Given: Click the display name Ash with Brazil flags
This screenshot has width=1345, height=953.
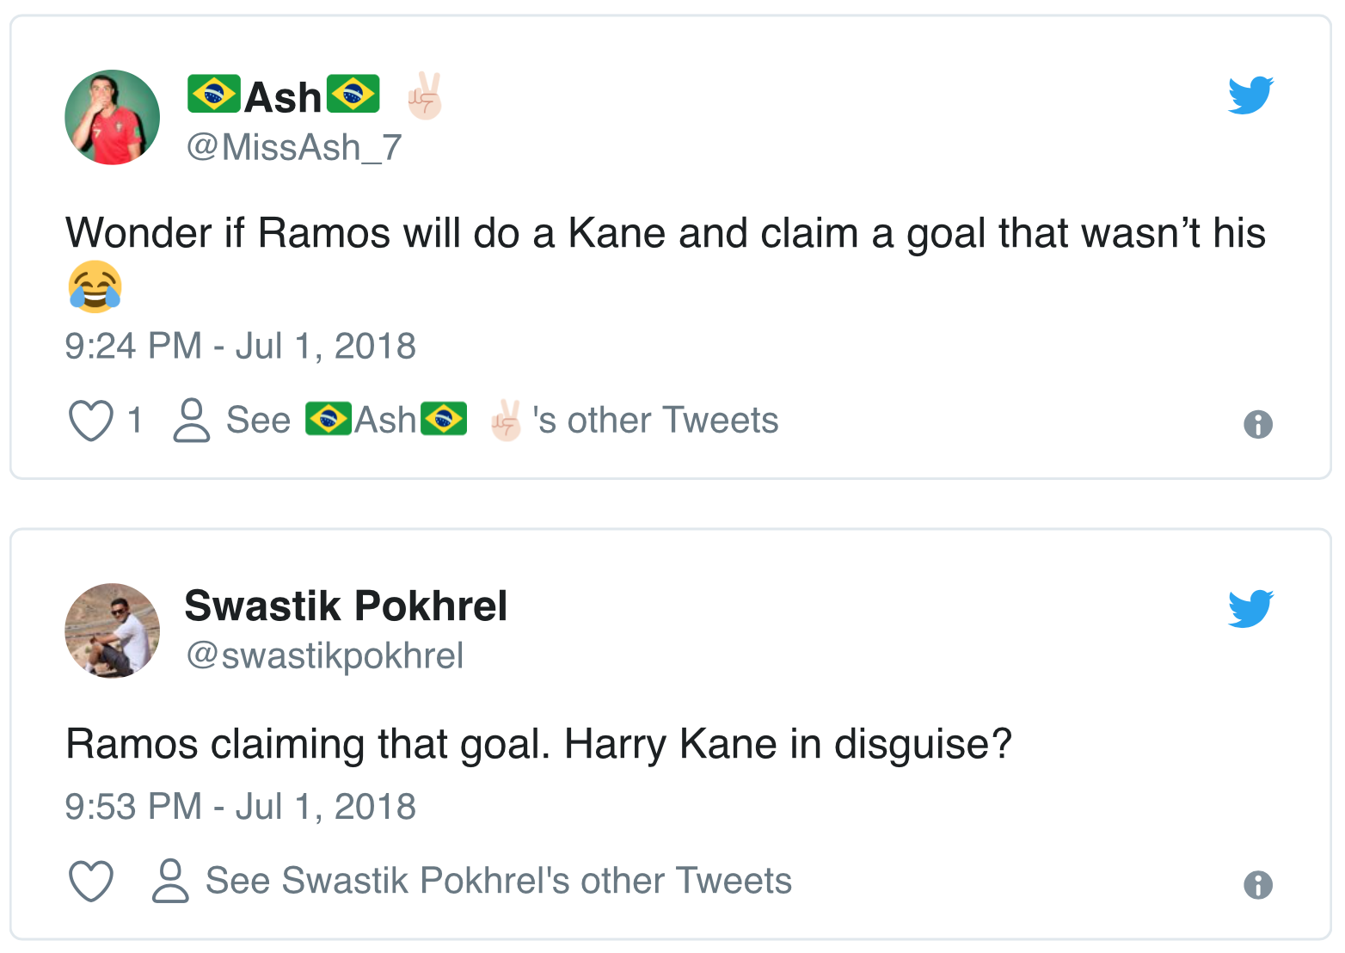Looking at the screenshot, I should click(284, 96).
